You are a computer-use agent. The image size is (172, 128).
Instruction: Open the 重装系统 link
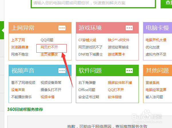(x=153, y=83)
